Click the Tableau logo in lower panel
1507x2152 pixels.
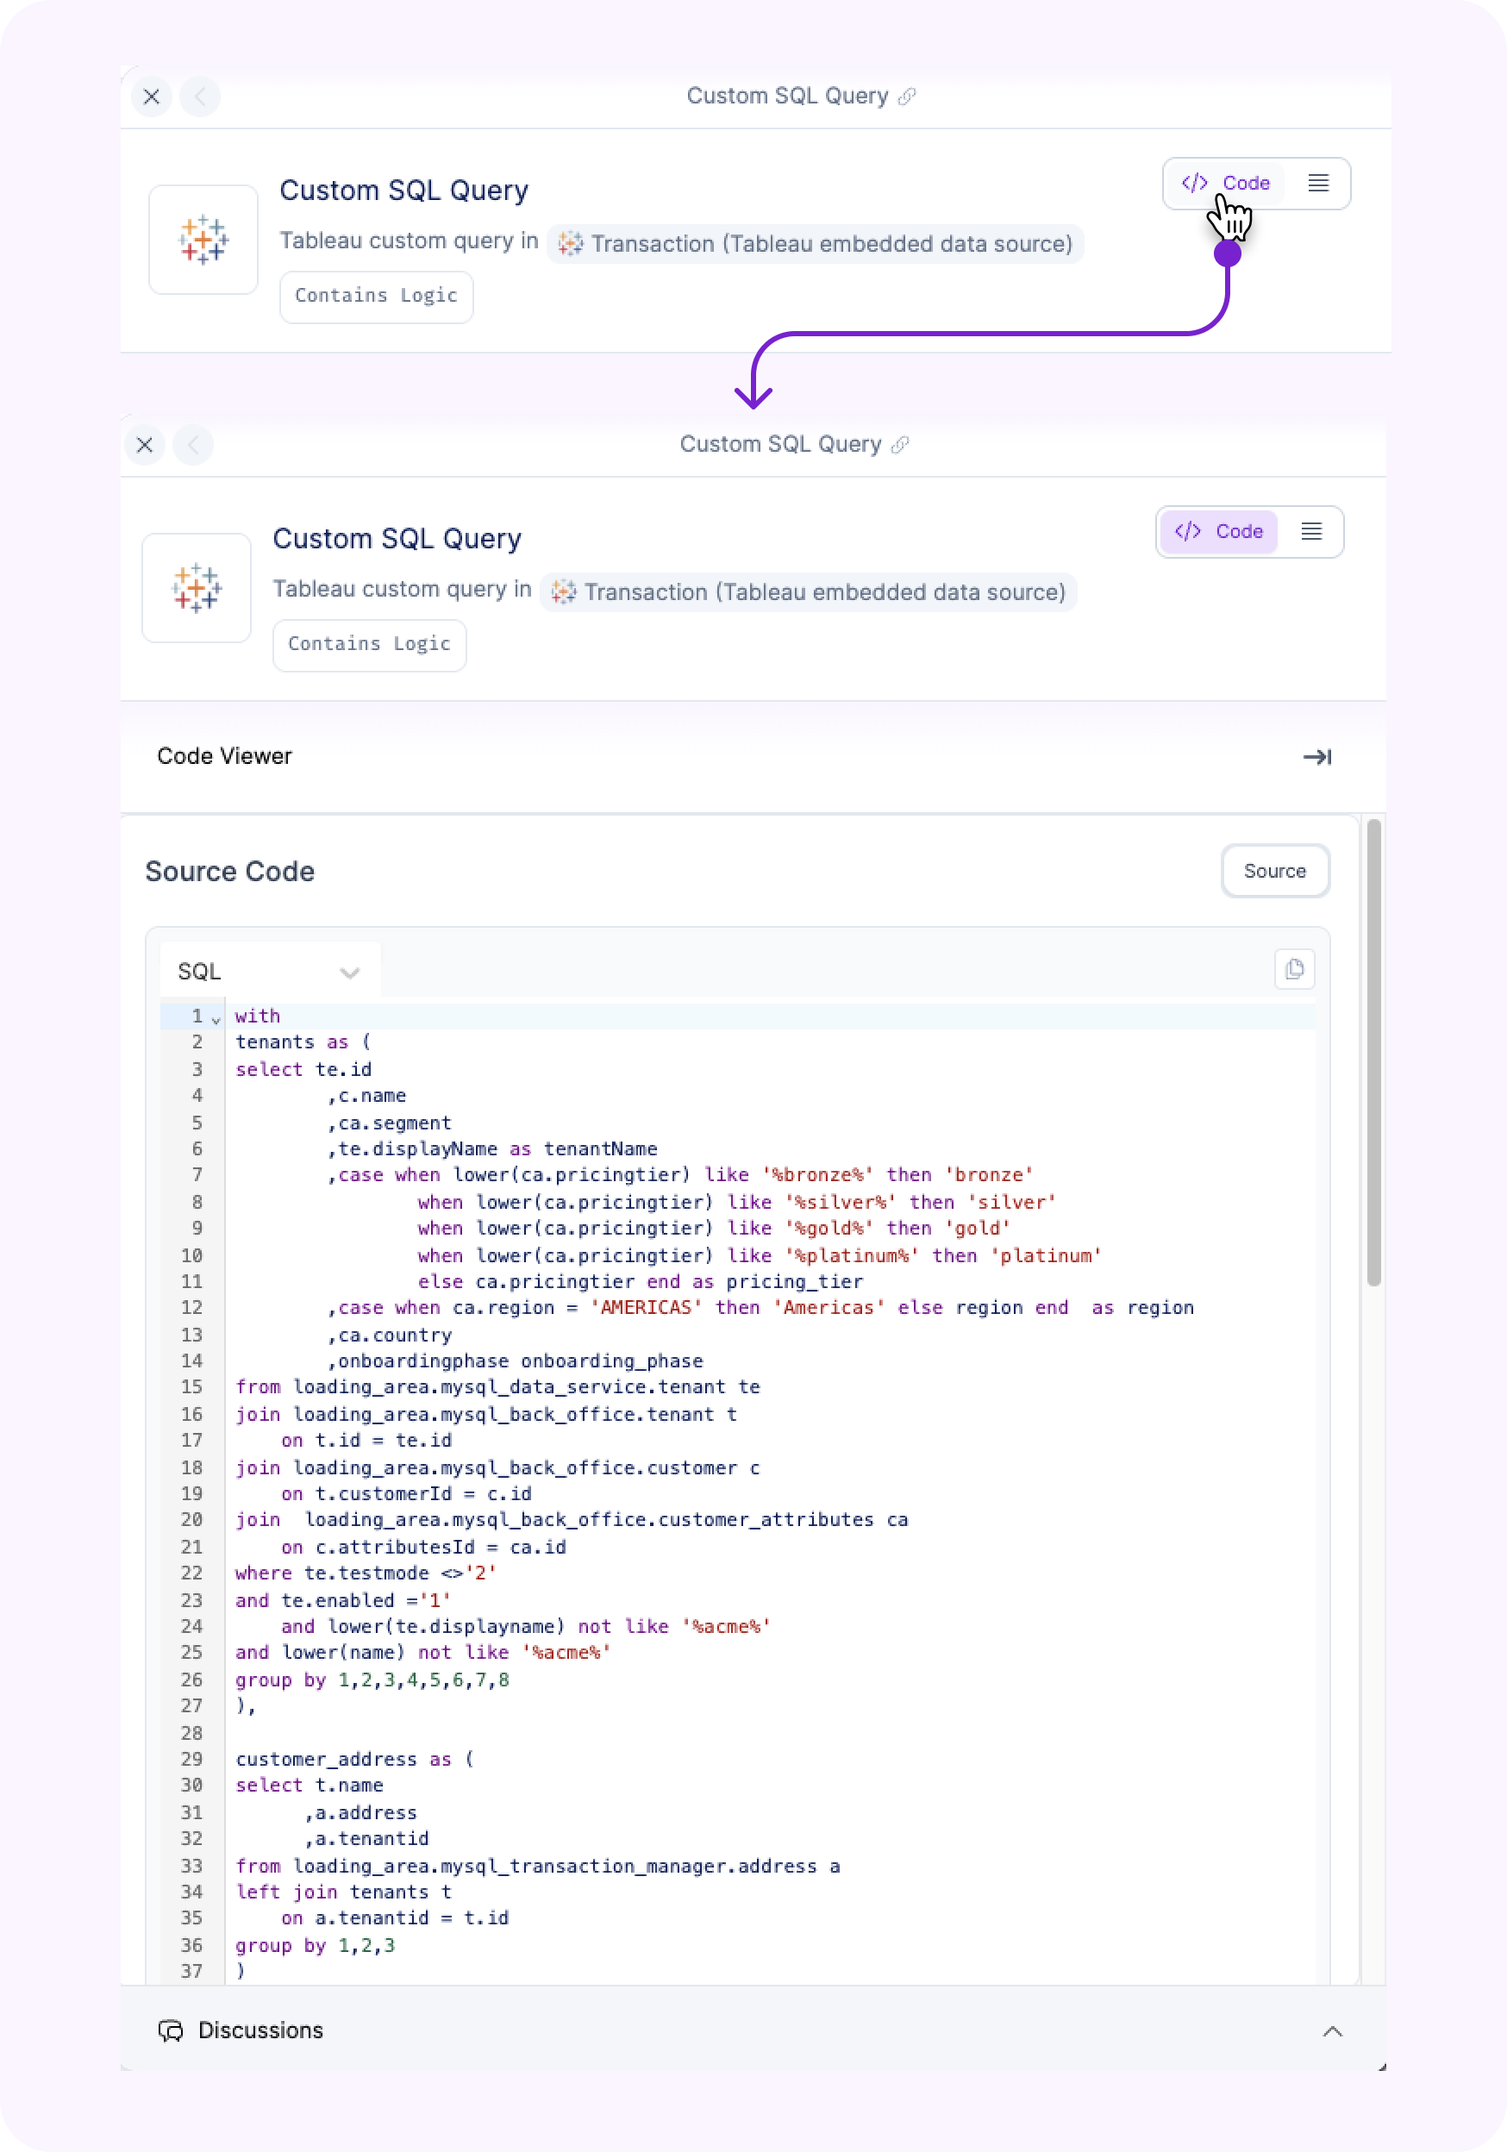197,588
